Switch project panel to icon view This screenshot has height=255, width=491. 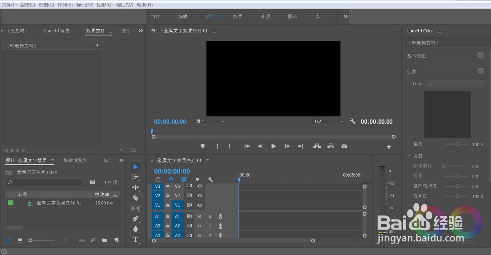(20, 241)
